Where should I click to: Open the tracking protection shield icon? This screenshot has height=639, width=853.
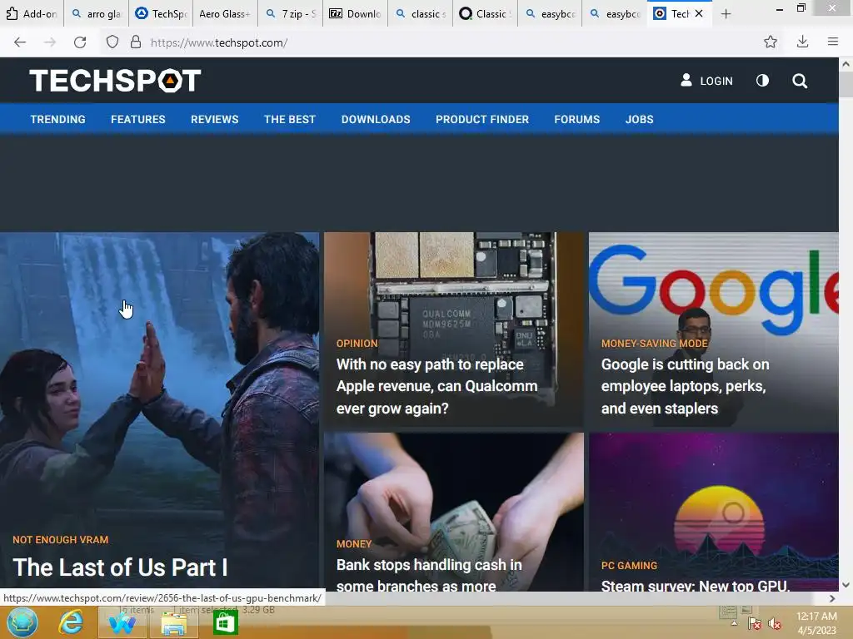point(112,42)
